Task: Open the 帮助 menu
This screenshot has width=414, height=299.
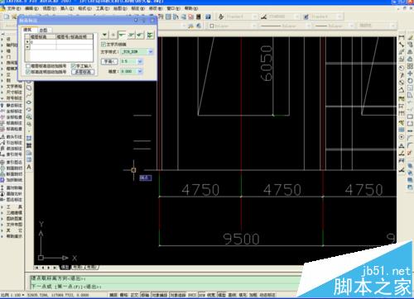Action: [191, 8]
